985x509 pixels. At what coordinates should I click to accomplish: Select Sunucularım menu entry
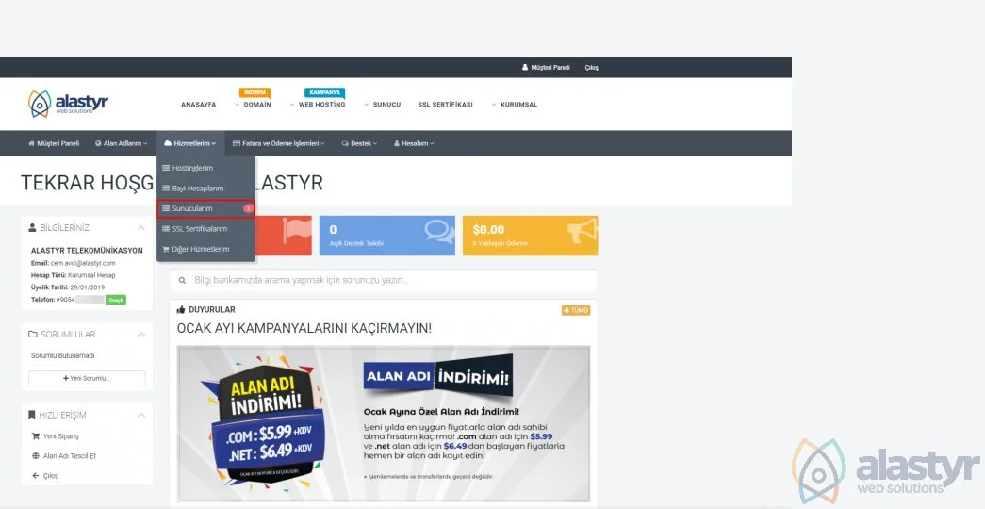pos(206,208)
